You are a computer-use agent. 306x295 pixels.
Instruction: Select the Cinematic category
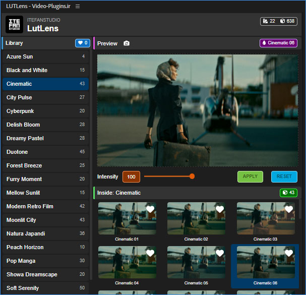tap(46, 84)
